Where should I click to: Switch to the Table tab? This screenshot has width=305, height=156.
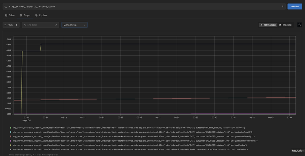point(10,16)
